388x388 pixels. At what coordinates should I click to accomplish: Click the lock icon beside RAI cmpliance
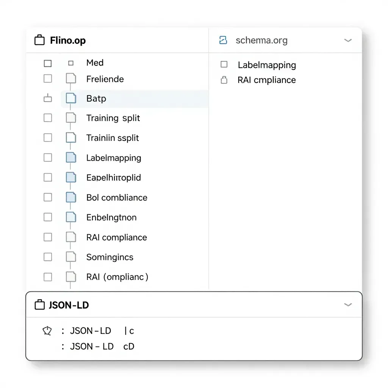click(224, 80)
